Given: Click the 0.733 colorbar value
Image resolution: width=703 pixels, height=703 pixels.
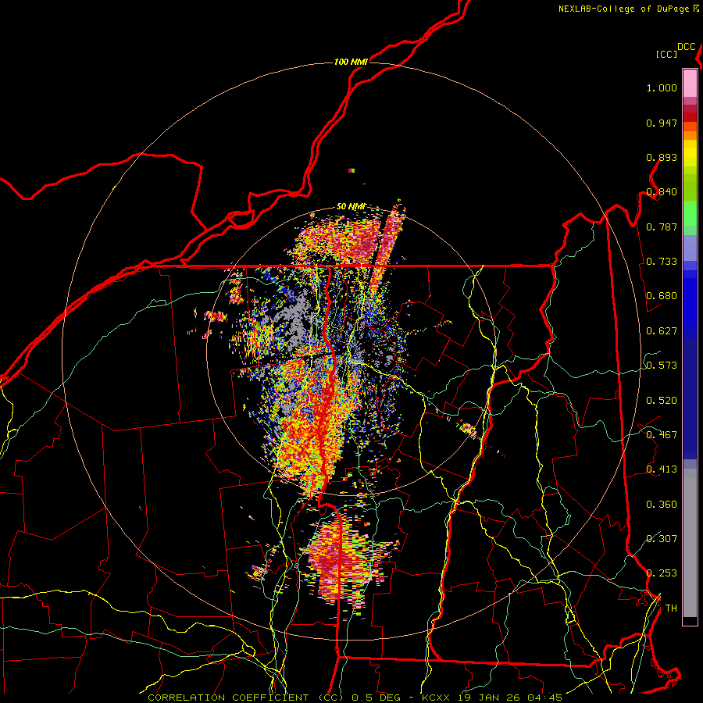Looking at the screenshot, I should click(x=662, y=262).
